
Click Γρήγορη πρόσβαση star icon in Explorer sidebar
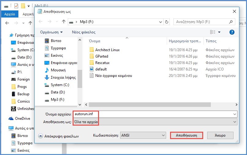(11, 35)
